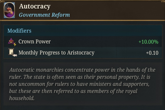165x110 pixels.
Task: Open the Government Reform link
Action: click(x=44, y=15)
